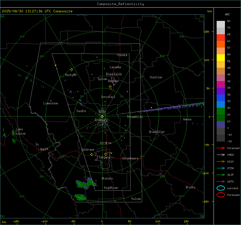Screen dimensions: 241x225
Task: Select the 111V legend text
Action: [x=230, y=161]
